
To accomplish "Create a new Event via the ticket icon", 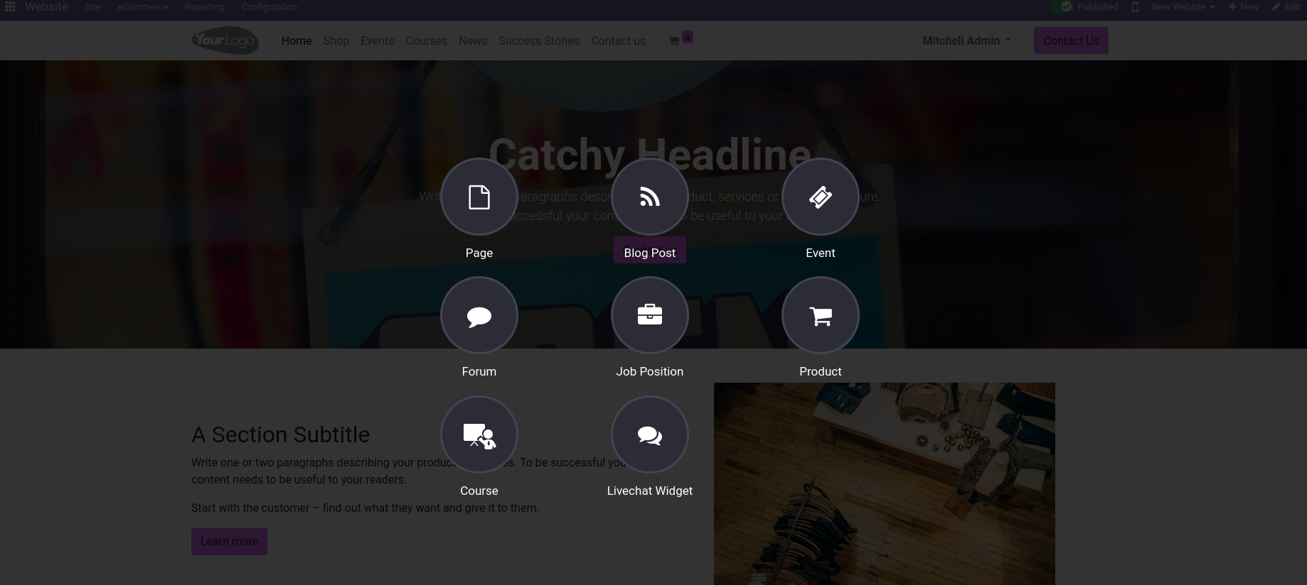I will (821, 197).
